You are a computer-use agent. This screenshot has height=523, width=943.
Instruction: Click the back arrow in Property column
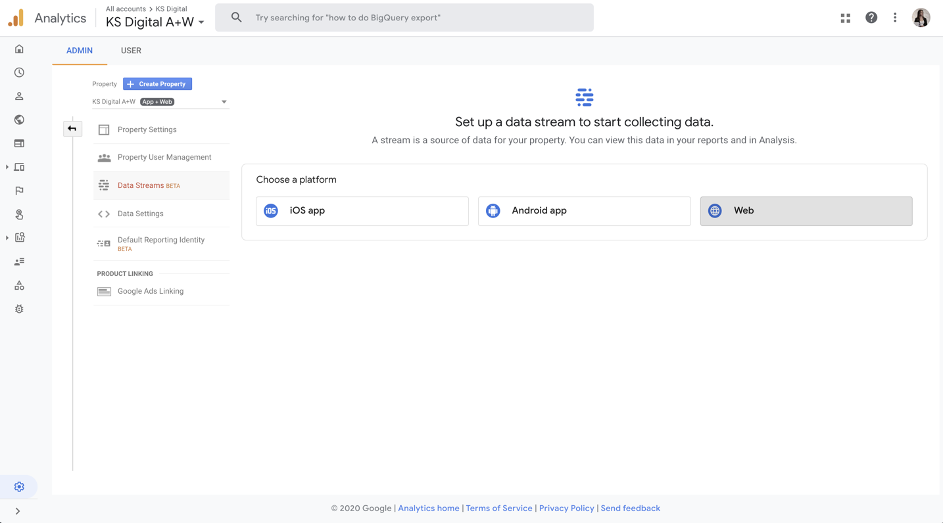[x=72, y=129]
